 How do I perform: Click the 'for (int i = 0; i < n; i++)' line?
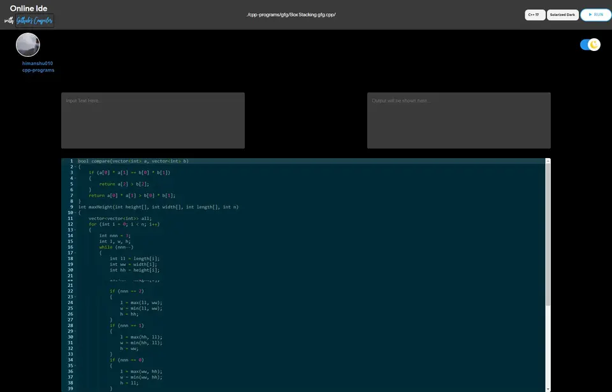point(124,224)
